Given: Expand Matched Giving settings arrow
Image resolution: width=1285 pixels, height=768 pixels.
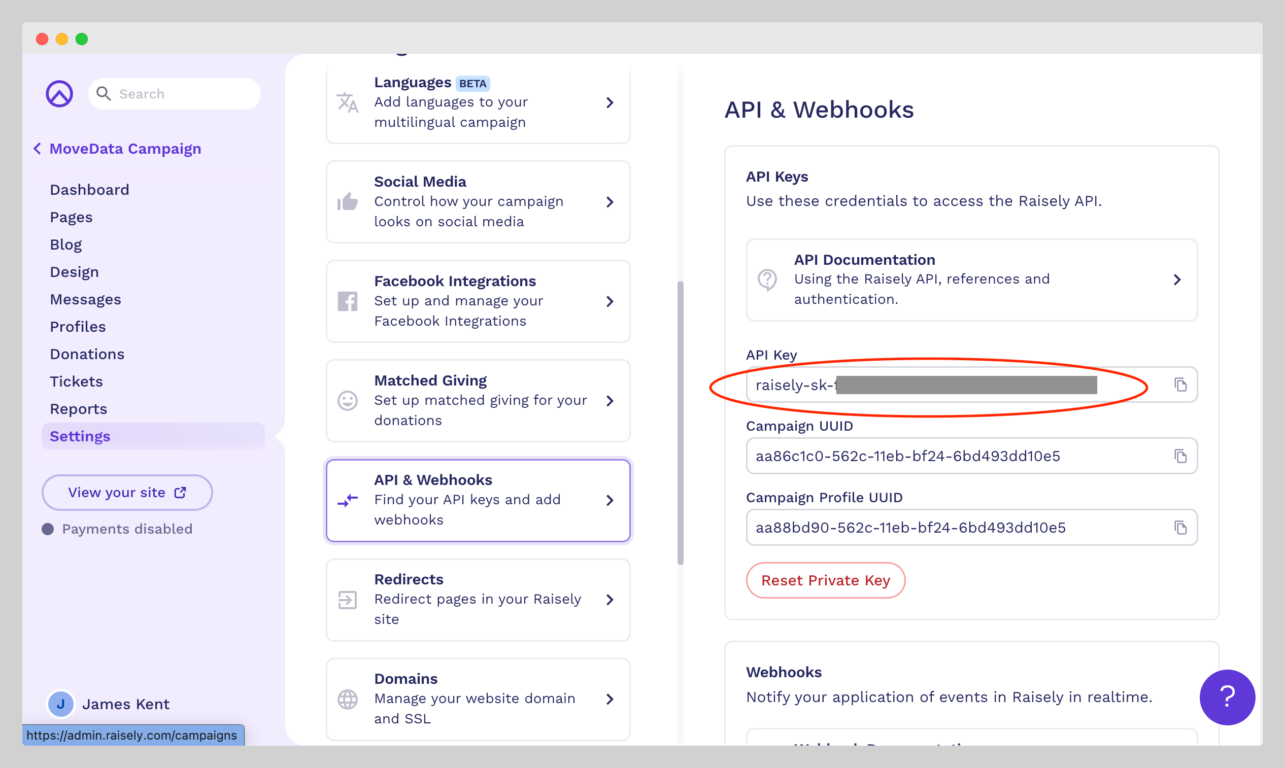Looking at the screenshot, I should click(x=610, y=401).
